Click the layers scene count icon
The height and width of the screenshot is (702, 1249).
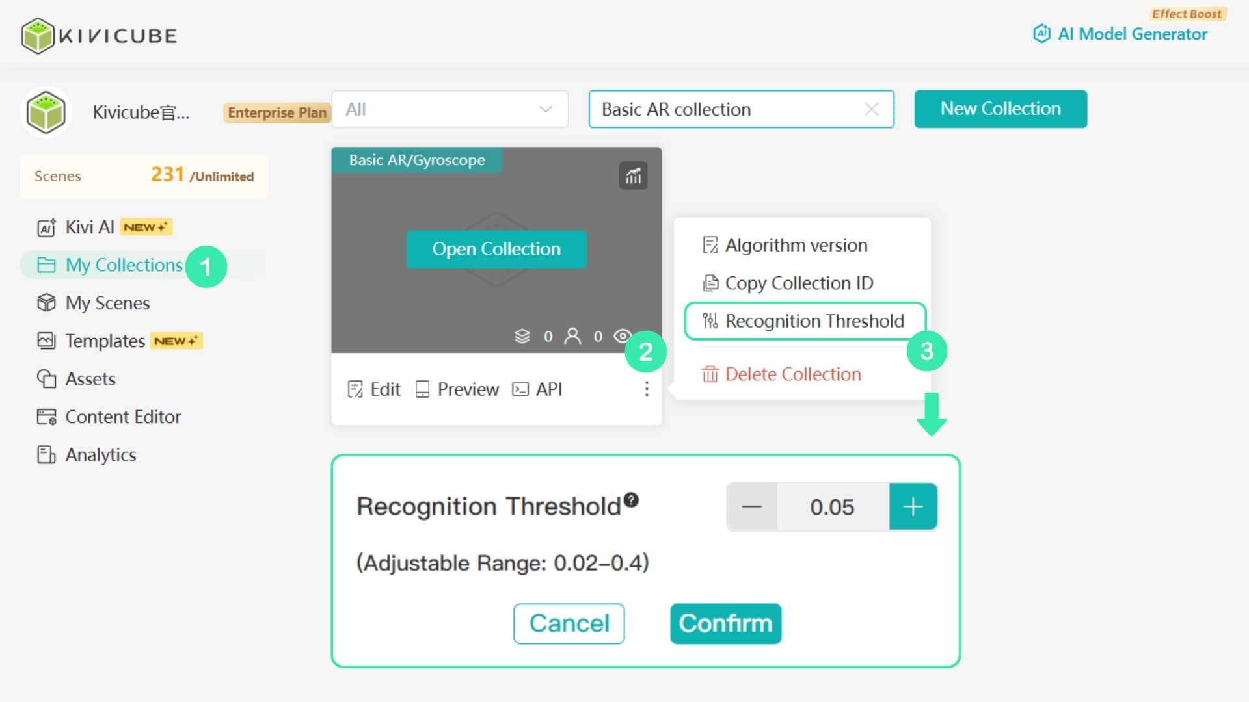[522, 336]
